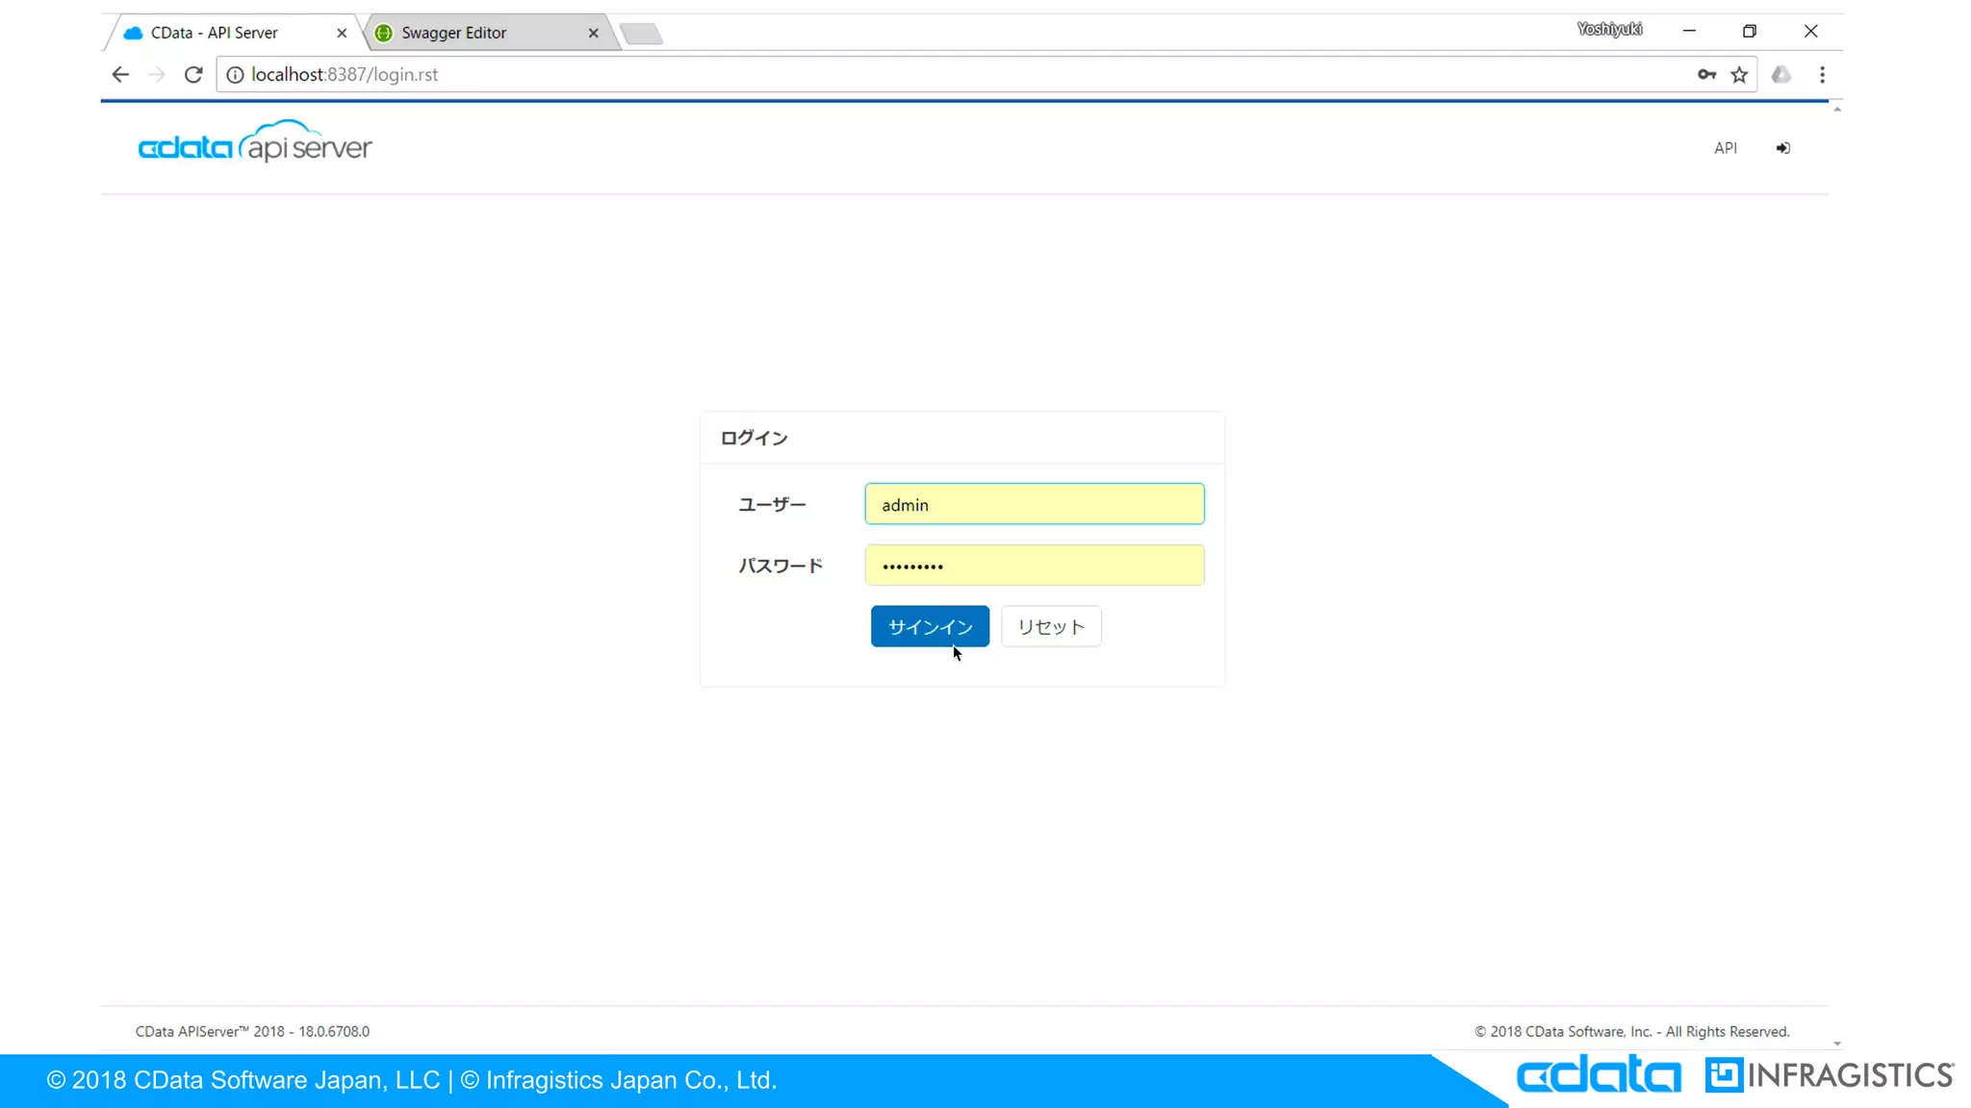Close the Swagger Editor tab
Viewport: 1971px width, 1108px height.
tap(594, 33)
